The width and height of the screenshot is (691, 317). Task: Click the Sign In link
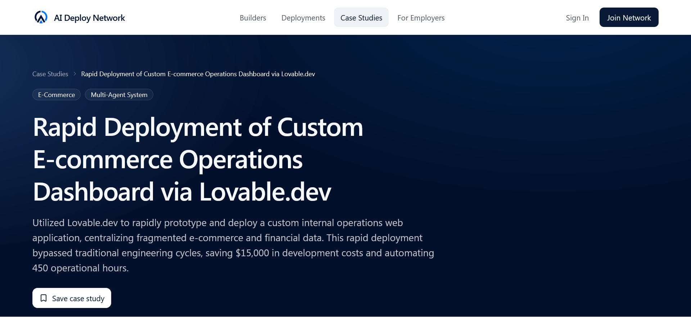click(577, 18)
